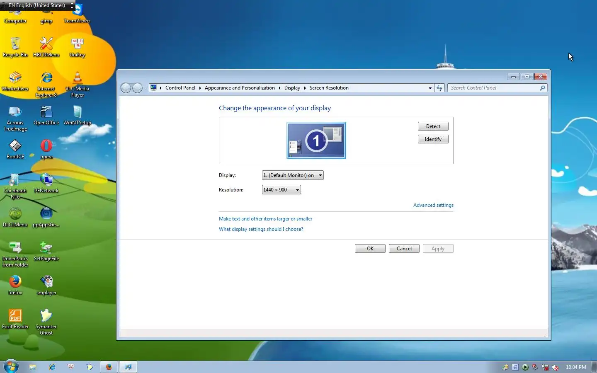Screen dimensions: 597x373
Task: Open OpenOffice desktop shortcut
Action: [46, 115]
